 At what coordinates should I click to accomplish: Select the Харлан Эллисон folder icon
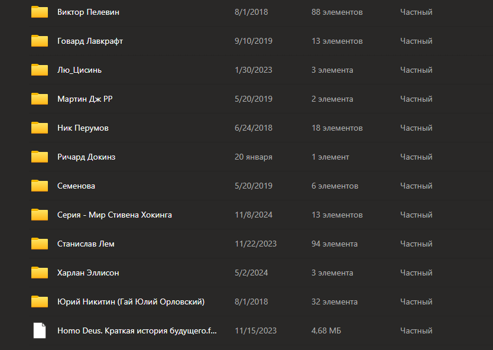40,273
